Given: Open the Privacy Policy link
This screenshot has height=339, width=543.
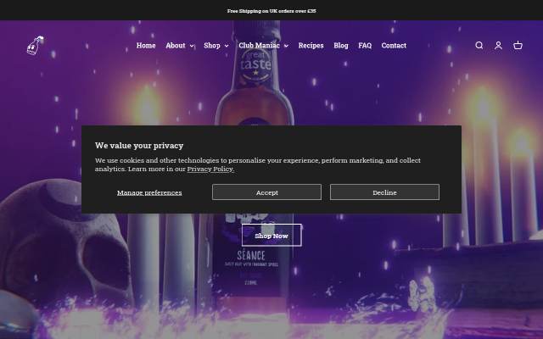Looking at the screenshot, I should click(210, 169).
